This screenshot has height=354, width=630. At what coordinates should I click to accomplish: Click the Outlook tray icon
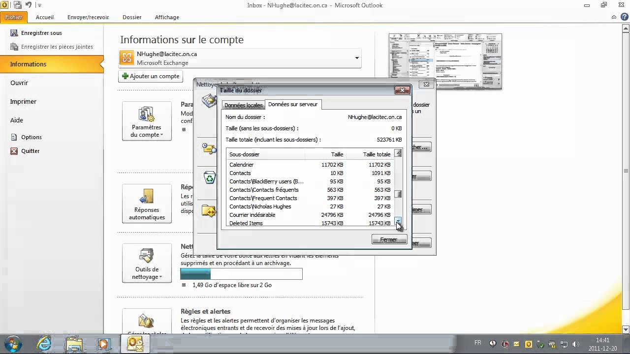529,344
